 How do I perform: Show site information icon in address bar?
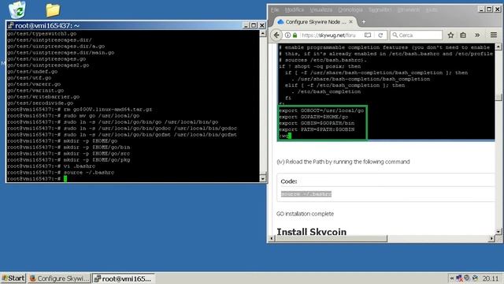[x=287, y=35]
